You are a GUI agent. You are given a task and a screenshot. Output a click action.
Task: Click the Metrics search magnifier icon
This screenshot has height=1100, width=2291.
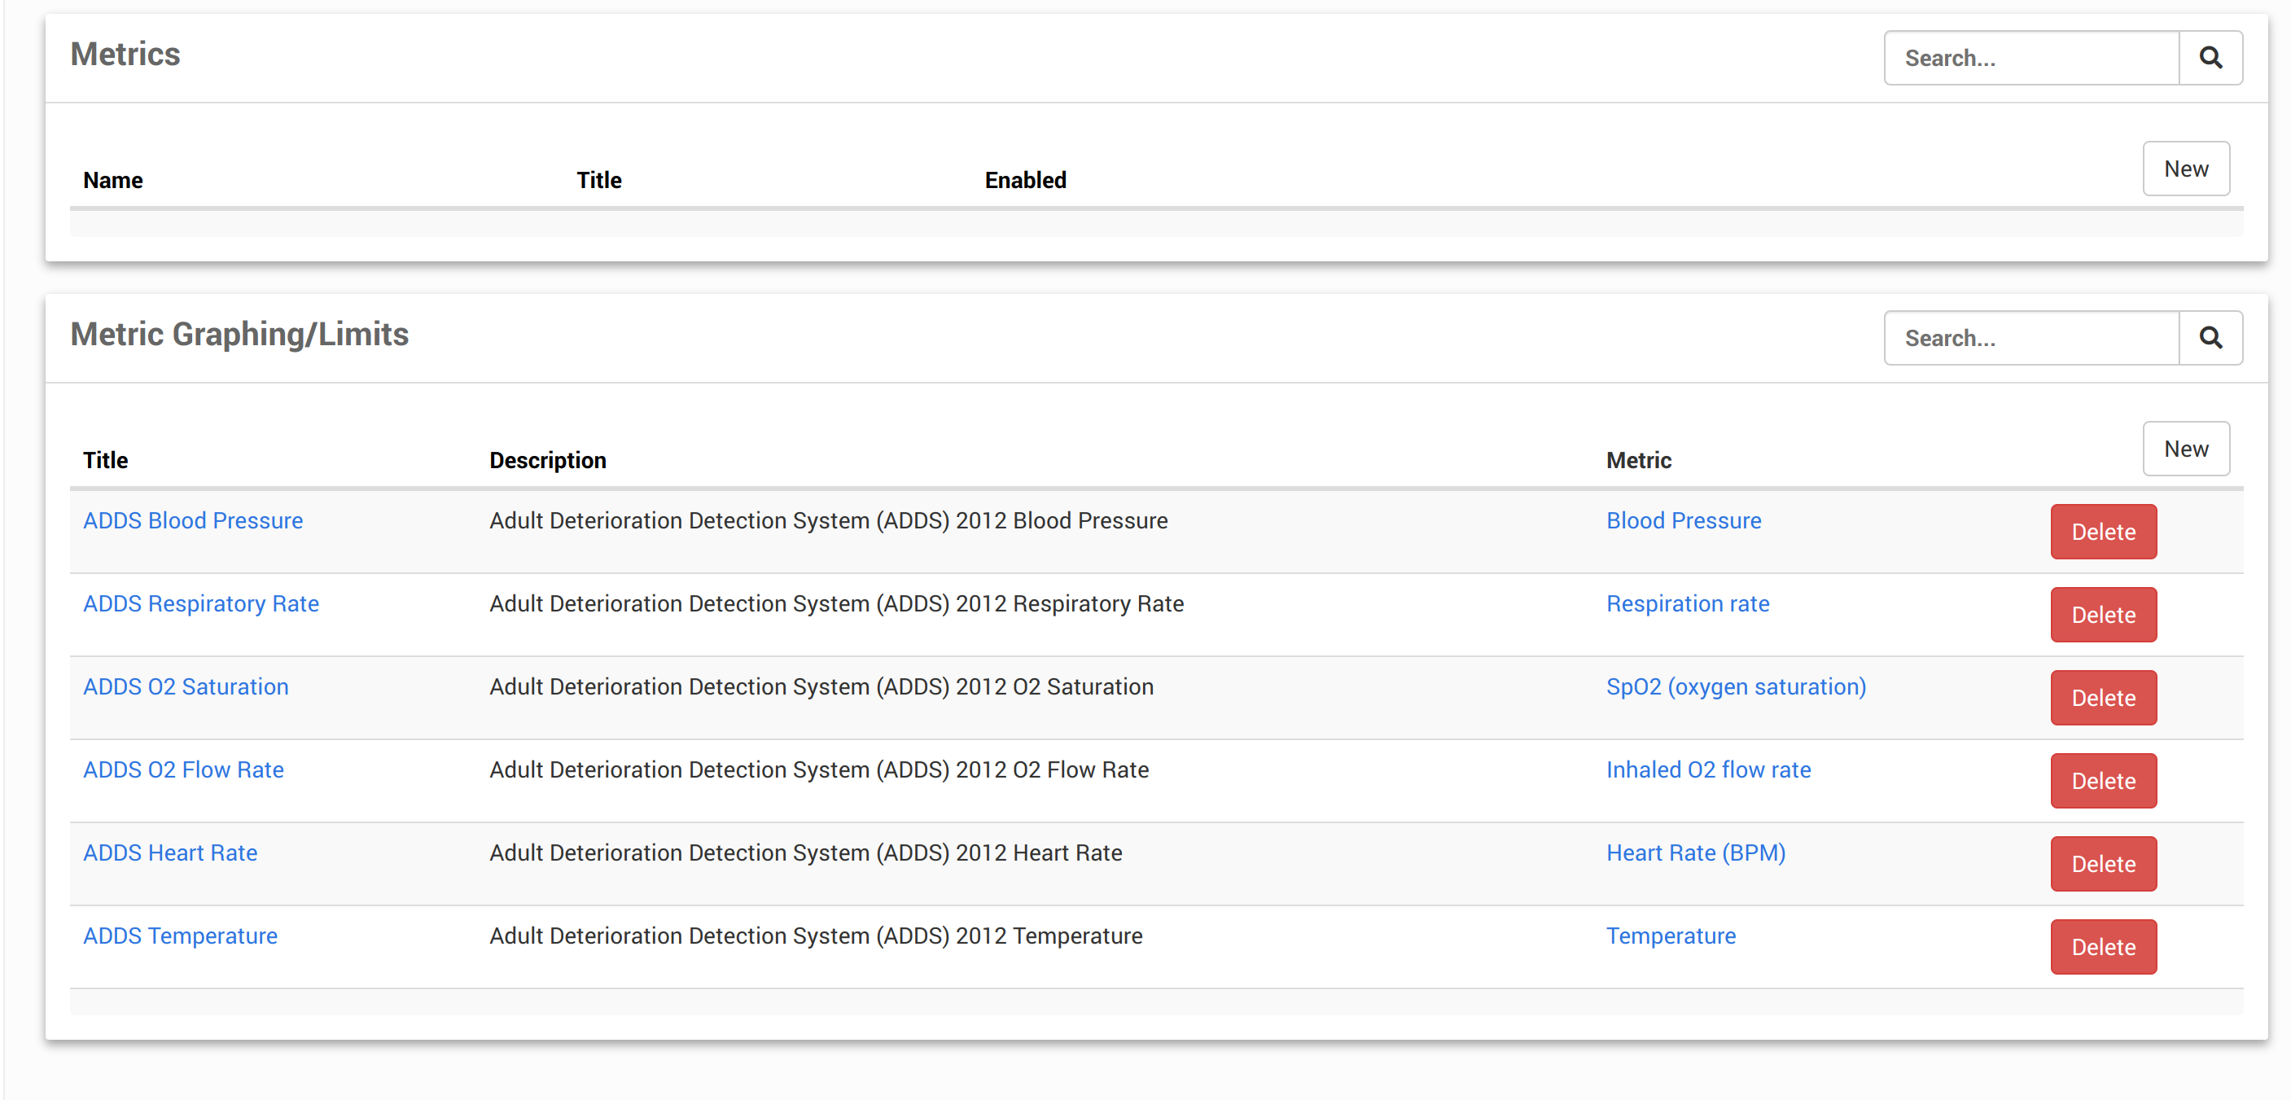coord(2210,58)
